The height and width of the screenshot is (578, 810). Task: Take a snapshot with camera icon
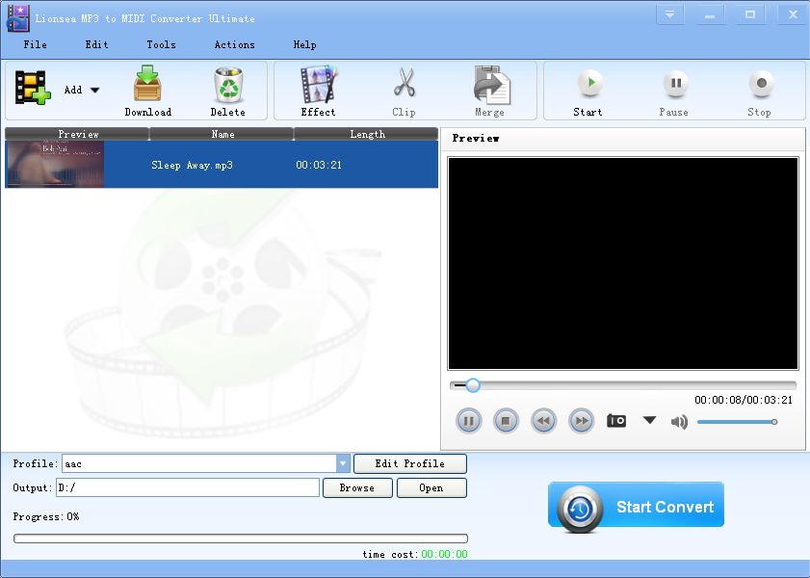[616, 421]
